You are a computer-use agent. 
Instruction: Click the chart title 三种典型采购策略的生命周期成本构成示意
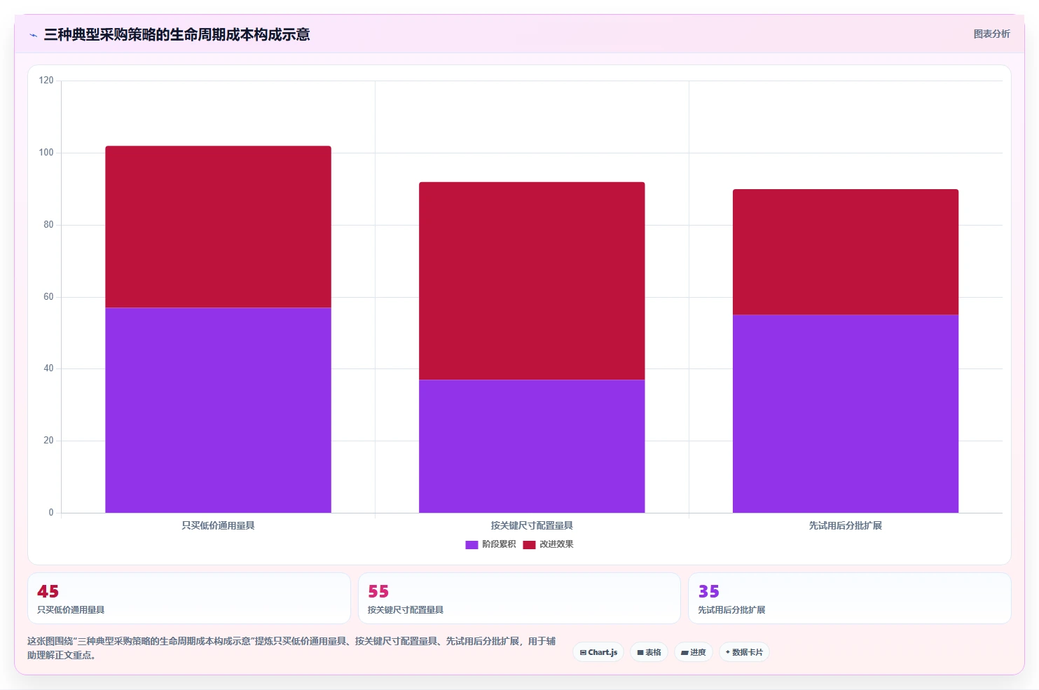click(177, 34)
